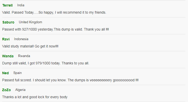Click reviewer name Ravi
The image size is (188, 102).
[x=6, y=39]
